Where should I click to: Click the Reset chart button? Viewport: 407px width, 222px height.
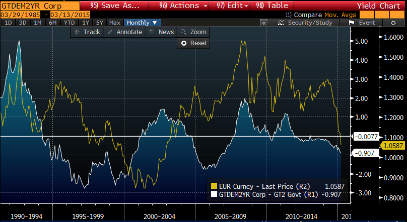pyautogui.click(x=194, y=43)
